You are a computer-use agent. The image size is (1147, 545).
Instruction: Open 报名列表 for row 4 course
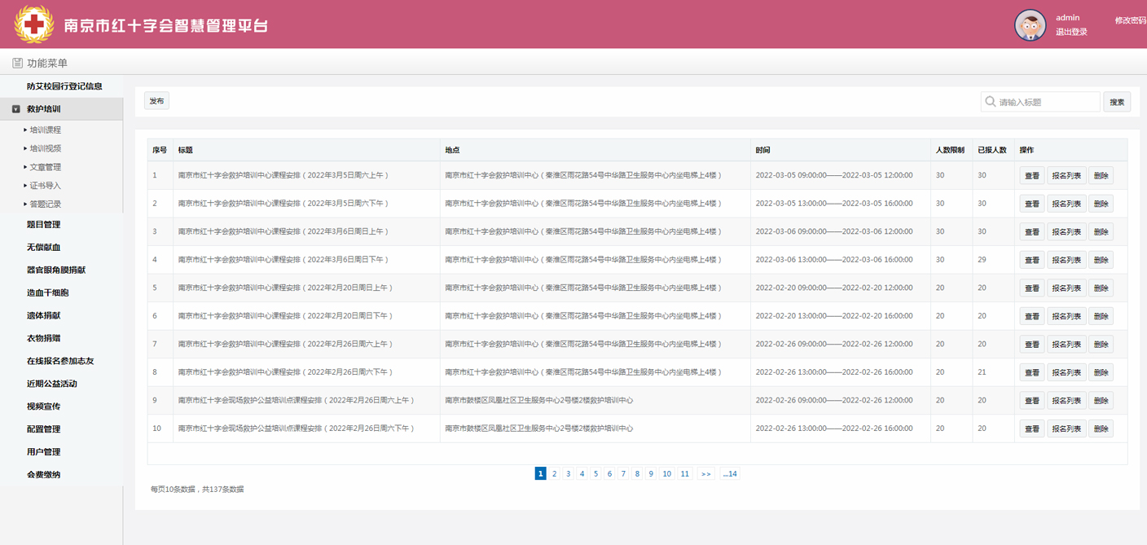(x=1066, y=260)
